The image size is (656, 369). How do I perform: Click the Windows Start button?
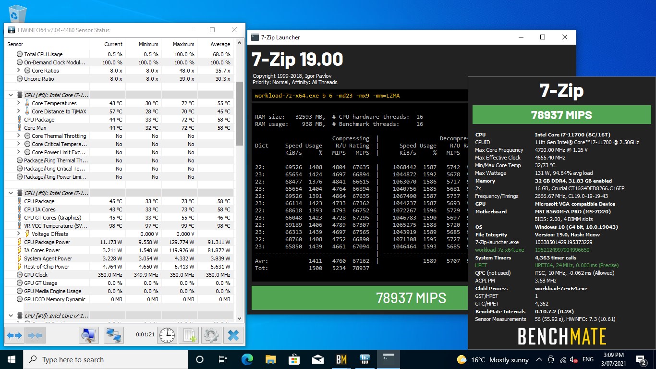[12, 359]
